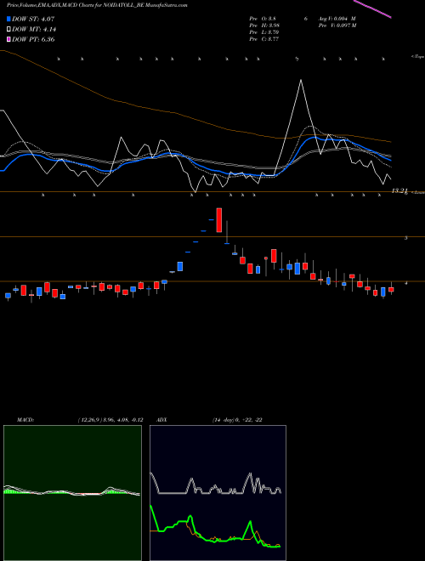Click the 'Pre O: 3.8' value

click(263, 18)
